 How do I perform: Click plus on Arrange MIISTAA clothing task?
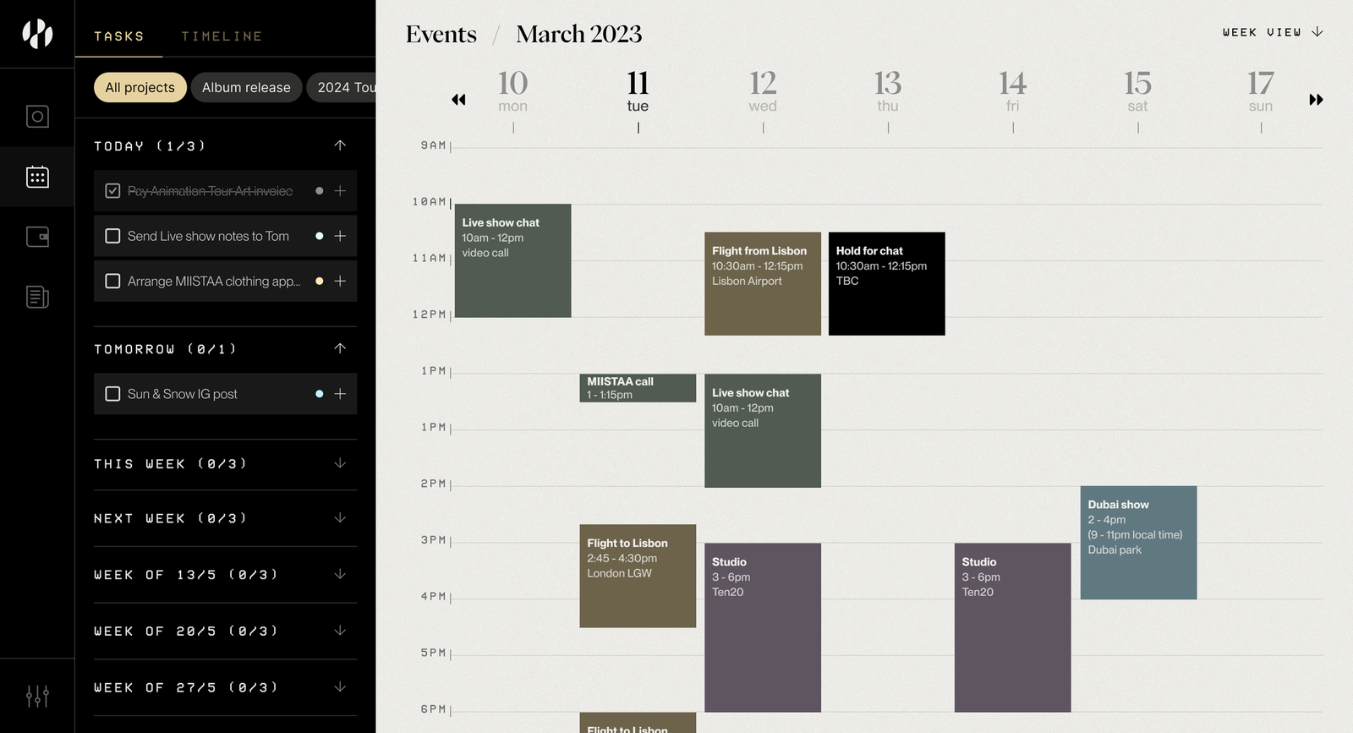pyautogui.click(x=340, y=281)
